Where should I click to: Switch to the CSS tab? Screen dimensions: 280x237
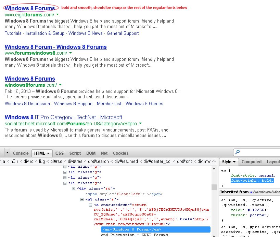click(x=60, y=153)
